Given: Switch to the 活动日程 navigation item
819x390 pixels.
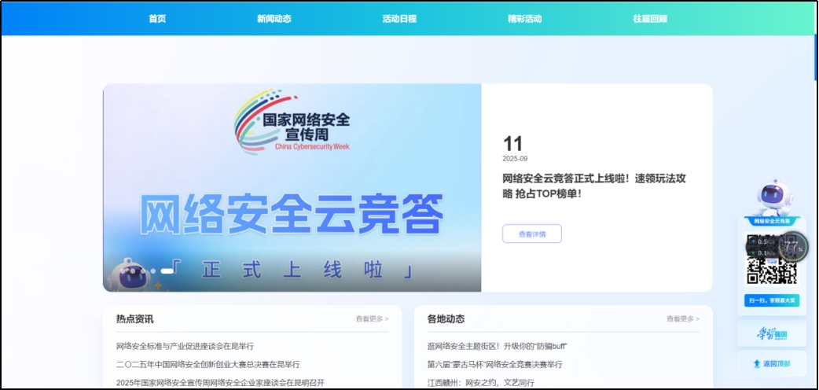Looking at the screenshot, I should [399, 19].
